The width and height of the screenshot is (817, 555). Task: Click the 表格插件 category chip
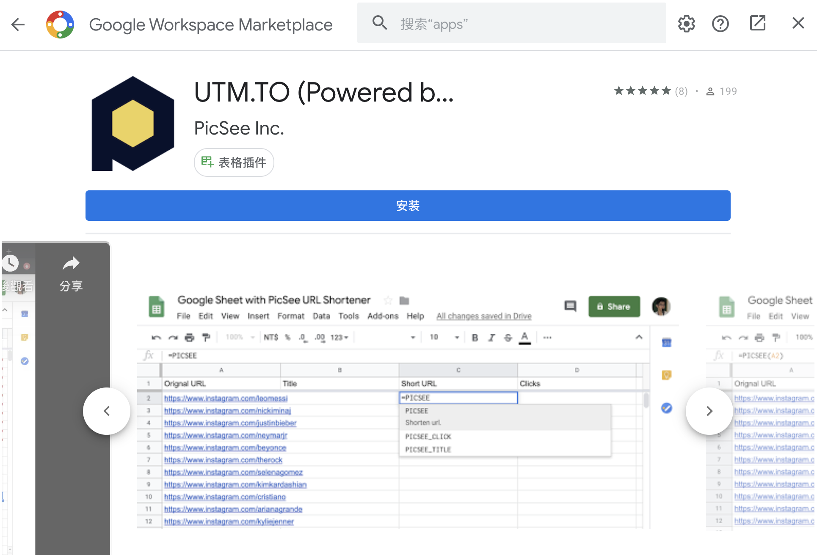tap(234, 162)
